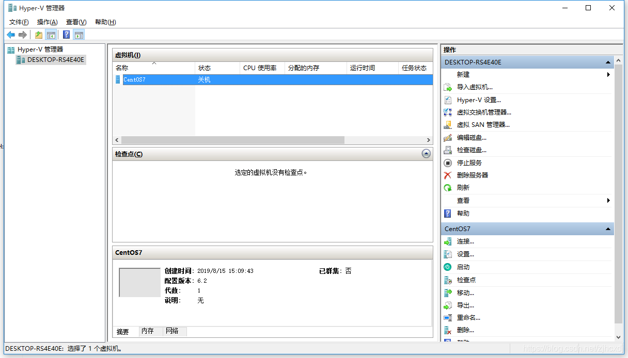
Task: Click the Back arrow toolbar icon
Action: pyautogui.click(x=11, y=35)
